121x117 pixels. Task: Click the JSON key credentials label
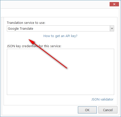[34, 46]
